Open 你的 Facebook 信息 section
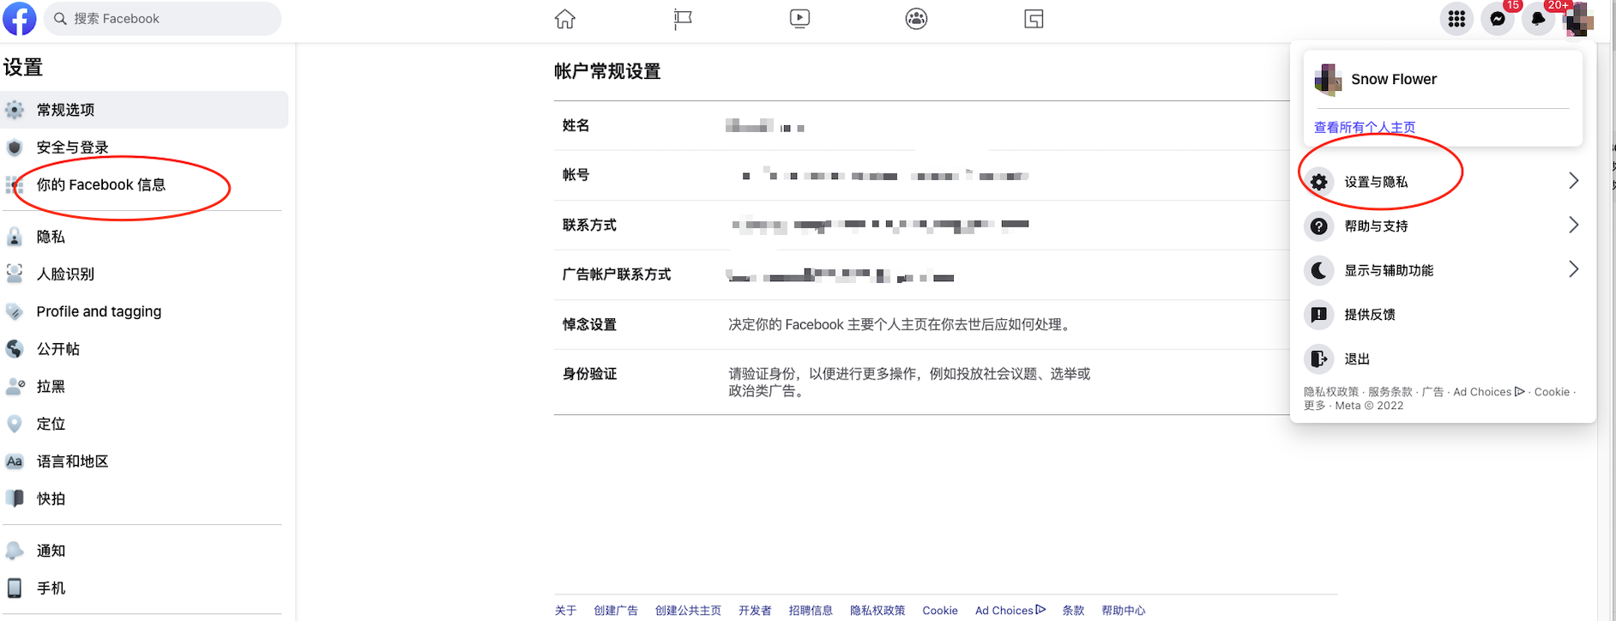Image resolution: width=1616 pixels, height=621 pixels. tap(144, 184)
